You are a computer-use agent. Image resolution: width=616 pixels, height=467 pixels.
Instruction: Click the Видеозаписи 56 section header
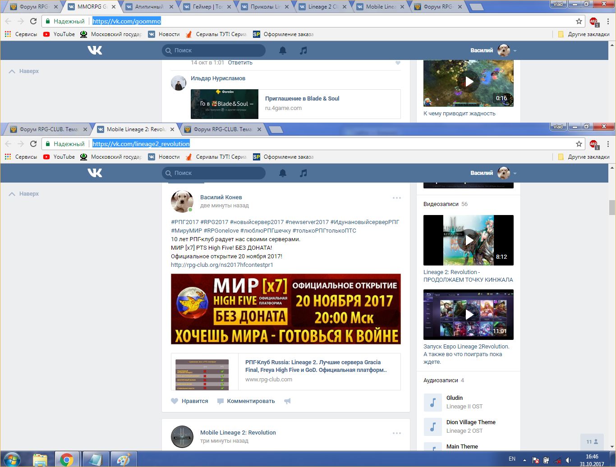[x=446, y=204]
